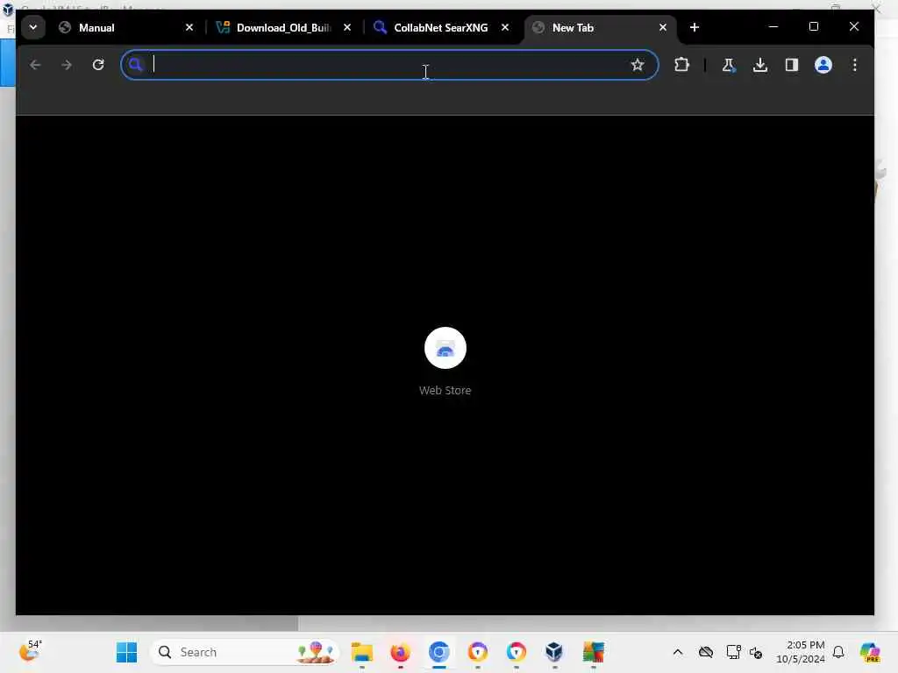Open a new browser tab with plus button
The height and width of the screenshot is (673, 898).
click(x=695, y=27)
